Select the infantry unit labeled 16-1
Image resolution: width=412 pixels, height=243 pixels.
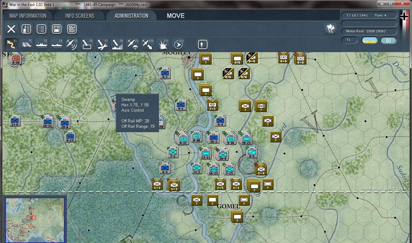213,138
